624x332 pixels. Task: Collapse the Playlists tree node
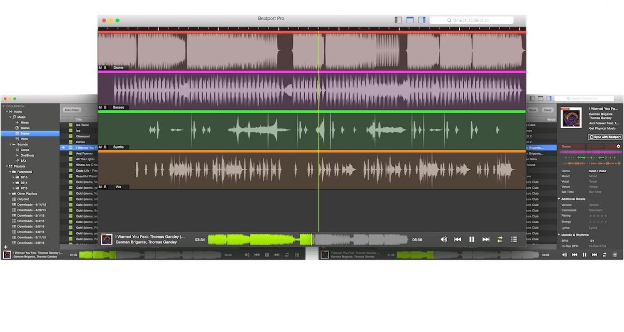pyautogui.click(x=7, y=167)
